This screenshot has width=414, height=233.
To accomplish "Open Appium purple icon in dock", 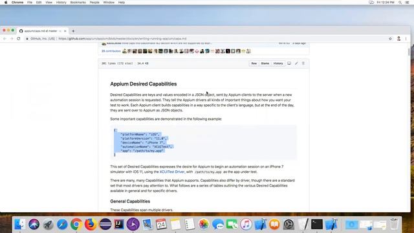I will click(133, 225).
